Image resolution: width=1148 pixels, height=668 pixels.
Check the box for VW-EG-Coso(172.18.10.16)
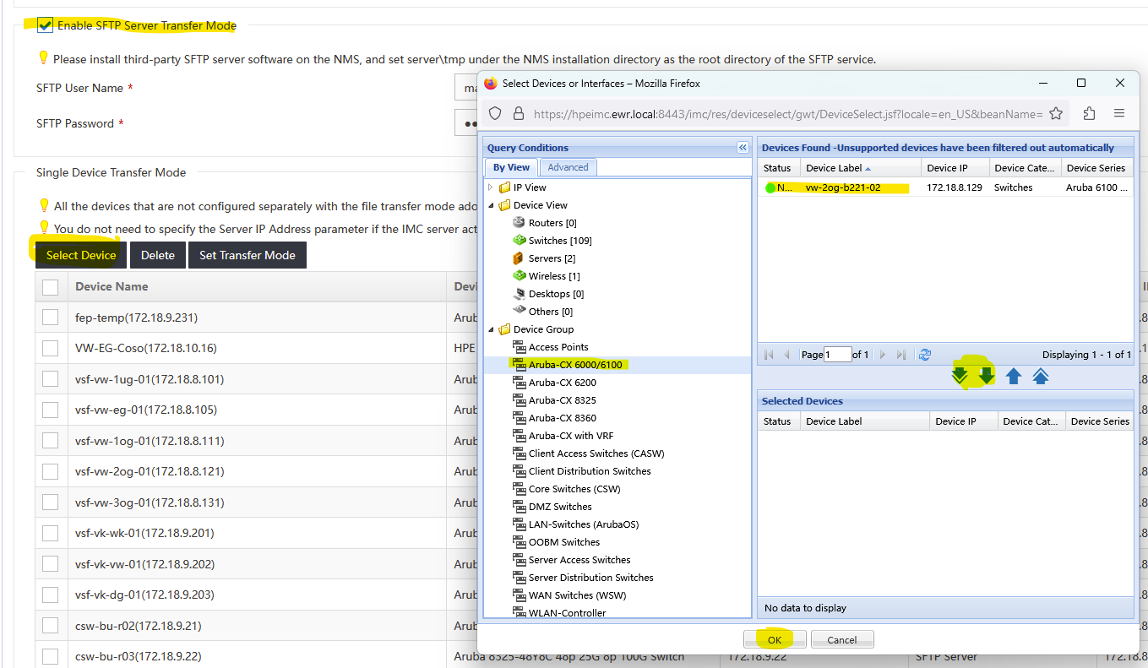tap(50, 348)
